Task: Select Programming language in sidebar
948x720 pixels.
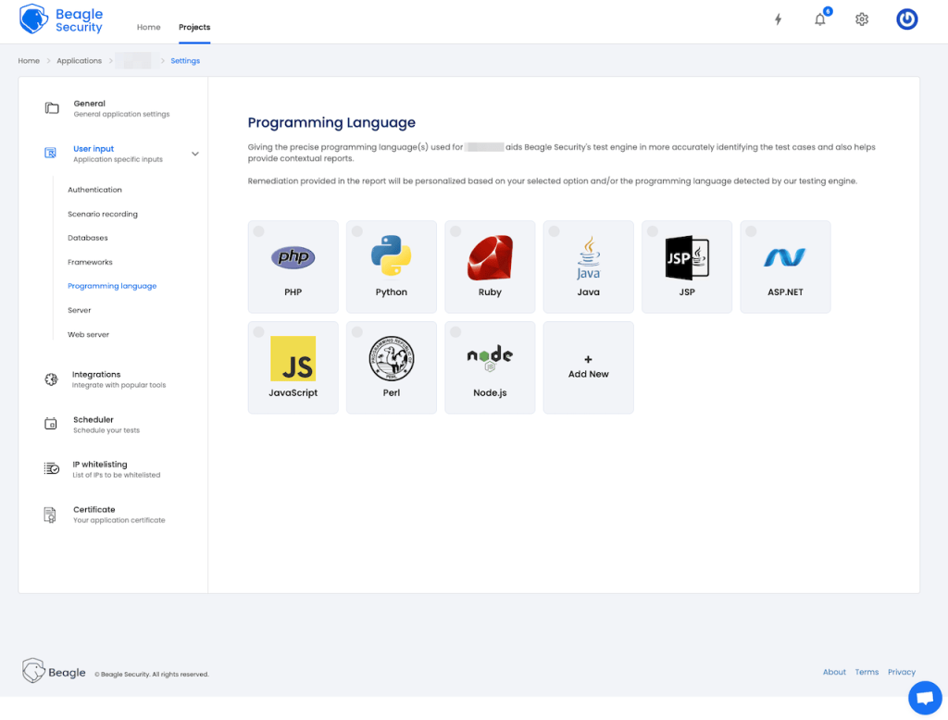Action: click(x=112, y=286)
